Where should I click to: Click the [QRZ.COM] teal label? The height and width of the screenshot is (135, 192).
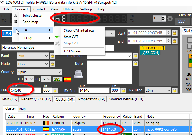click(x=150, y=53)
